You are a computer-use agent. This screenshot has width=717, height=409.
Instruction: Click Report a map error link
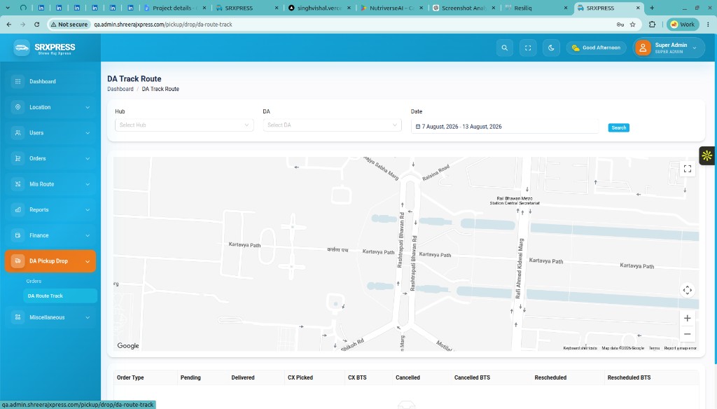click(680, 348)
